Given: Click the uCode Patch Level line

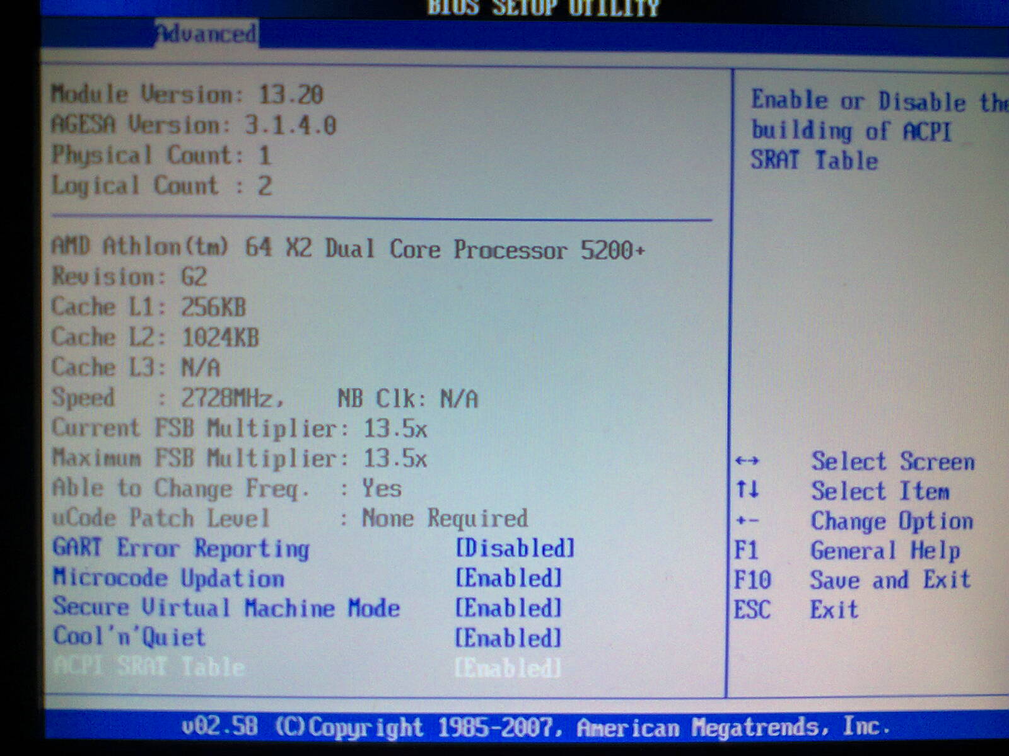Looking at the screenshot, I should coord(290,518).
